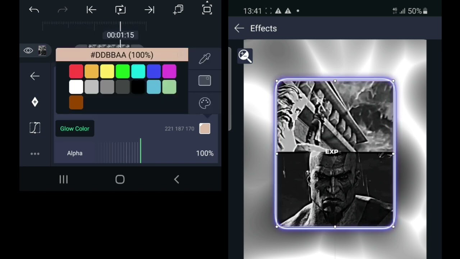Select the black color swatch
The width and height of the screenshot is (460, 259).
click(138, 87)
